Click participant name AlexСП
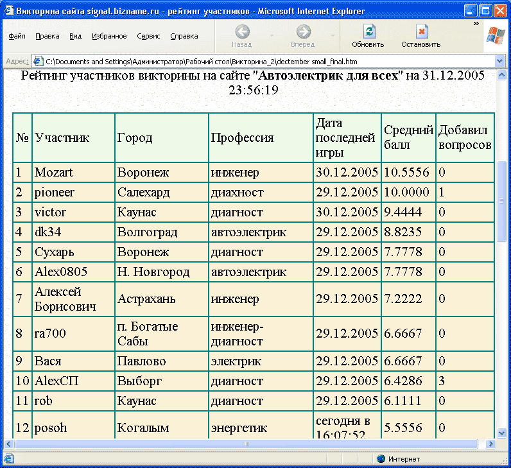 56,381
